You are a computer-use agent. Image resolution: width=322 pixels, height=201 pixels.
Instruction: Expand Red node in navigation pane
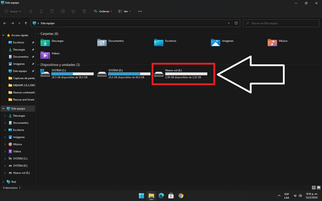point(4,182)
